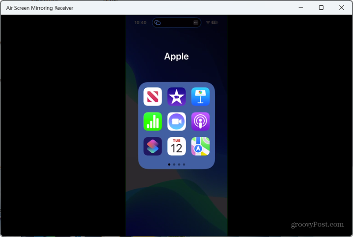Tap the Wi-Fi status icon
The height and width of the screenshot is (237, 353).
(208, 22)
